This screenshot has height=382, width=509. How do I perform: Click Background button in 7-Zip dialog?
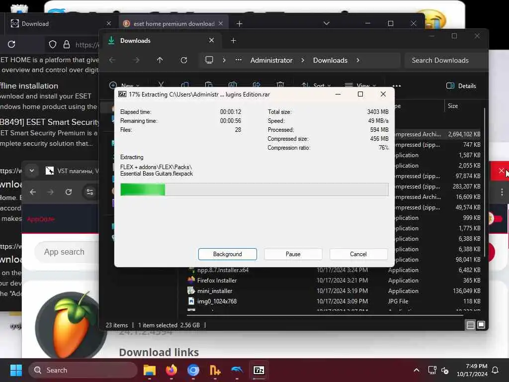pos(227,254)
